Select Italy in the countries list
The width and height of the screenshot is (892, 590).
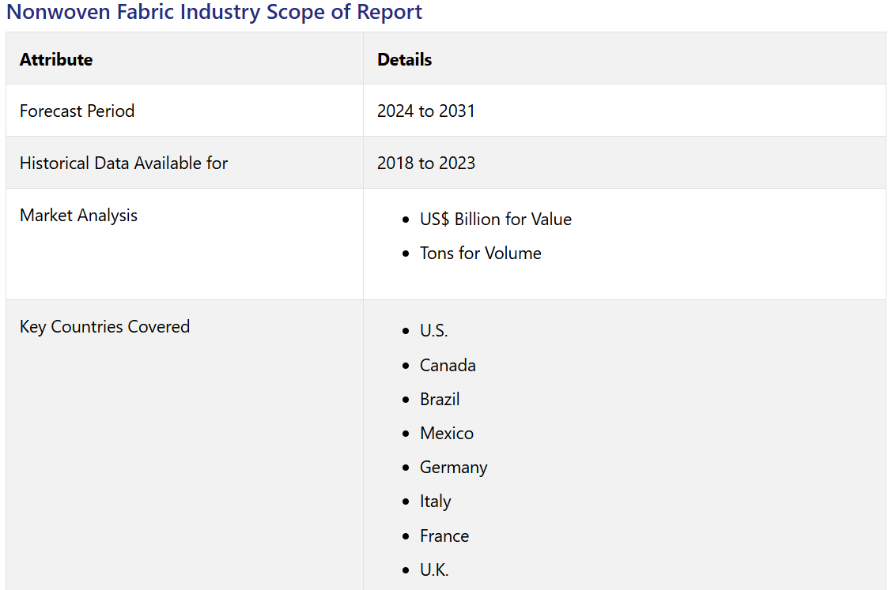tap(435, 501)
